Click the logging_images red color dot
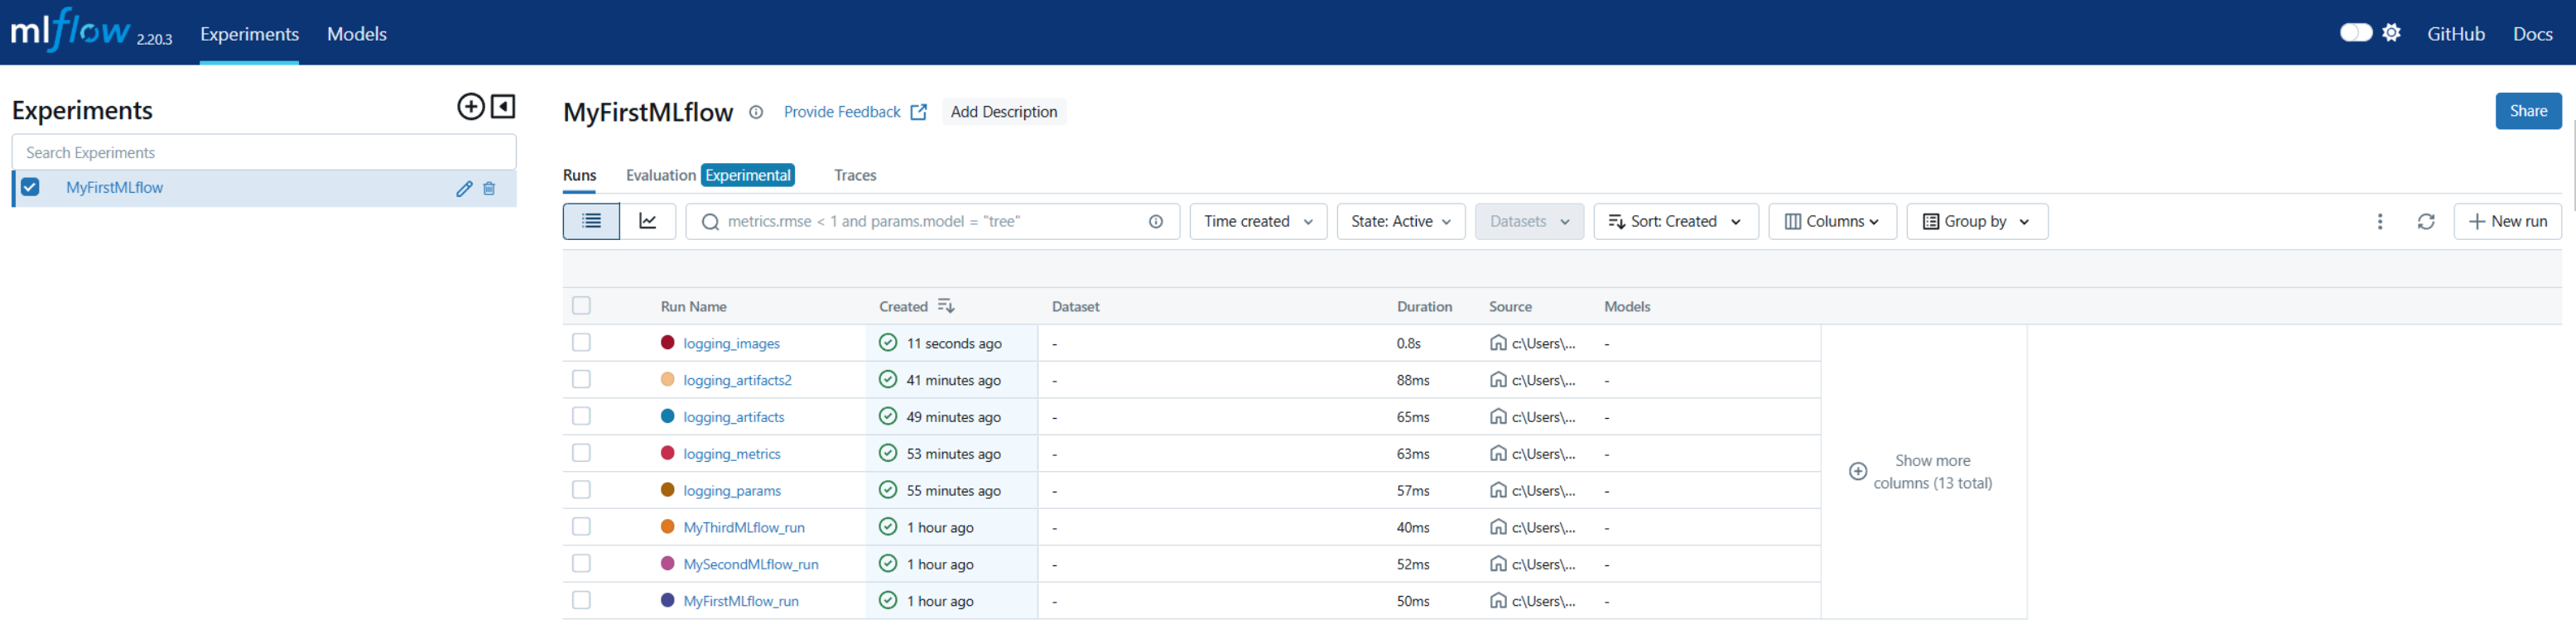Image resolution: width=2576 pixels, height=634 pixels. [667, 342]
